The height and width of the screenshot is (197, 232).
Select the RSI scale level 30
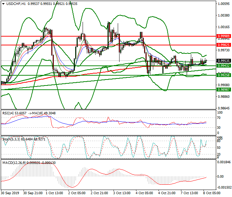coord(219,128)
